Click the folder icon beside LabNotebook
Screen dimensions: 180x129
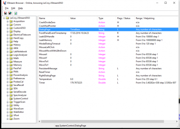click(11, 52)
